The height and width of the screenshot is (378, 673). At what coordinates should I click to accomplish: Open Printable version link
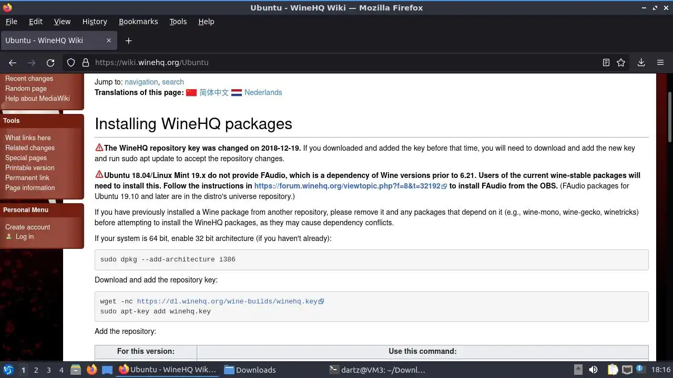pos(30,168)
